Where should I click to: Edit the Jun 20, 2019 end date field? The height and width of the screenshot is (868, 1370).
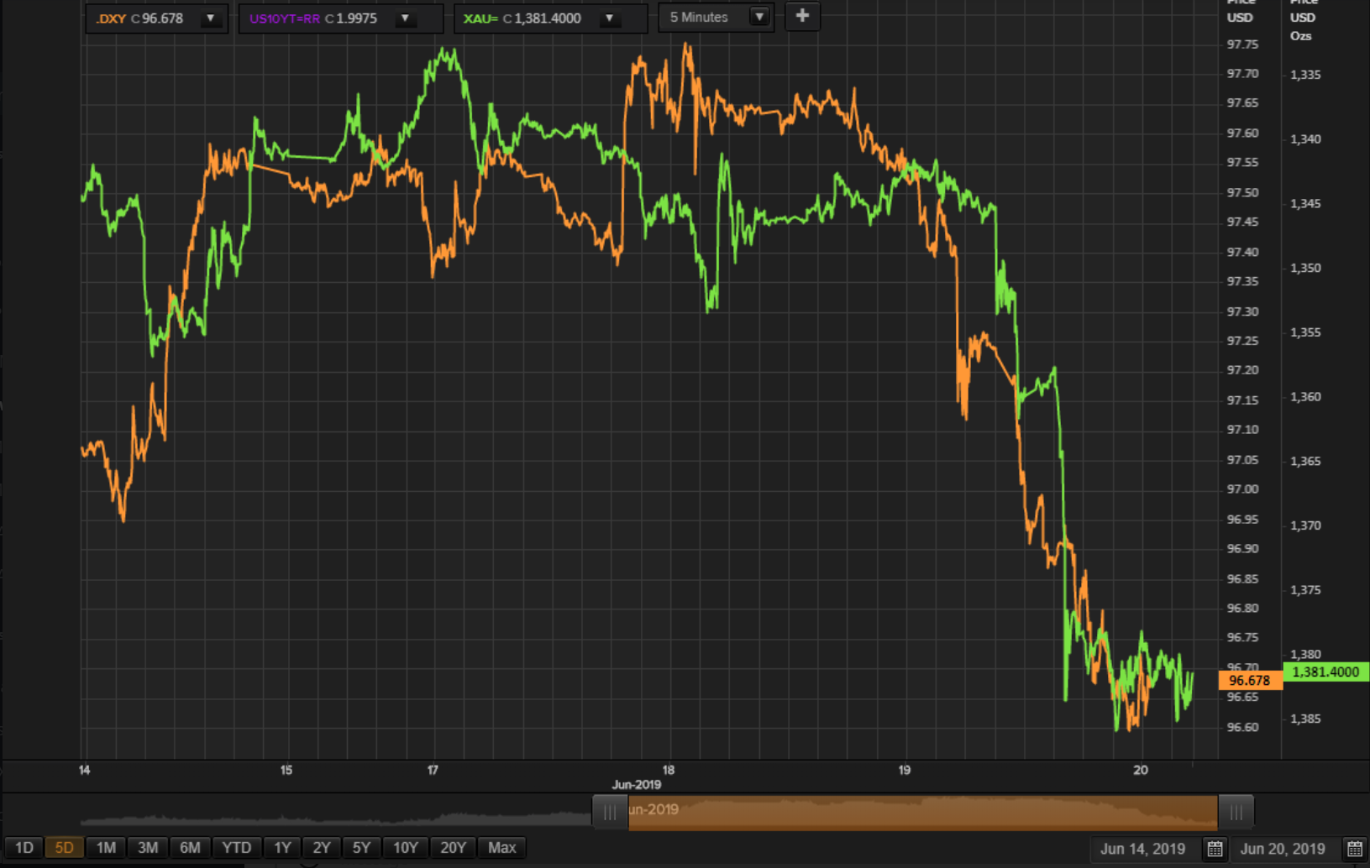tap(1283, 849)
